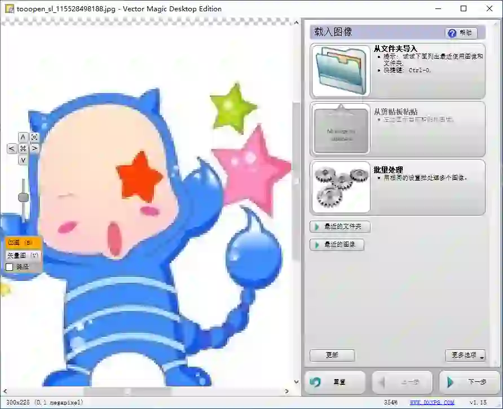Center the image view with the middle pan button
Screen dimensions: 503x409
pos(23,148)
